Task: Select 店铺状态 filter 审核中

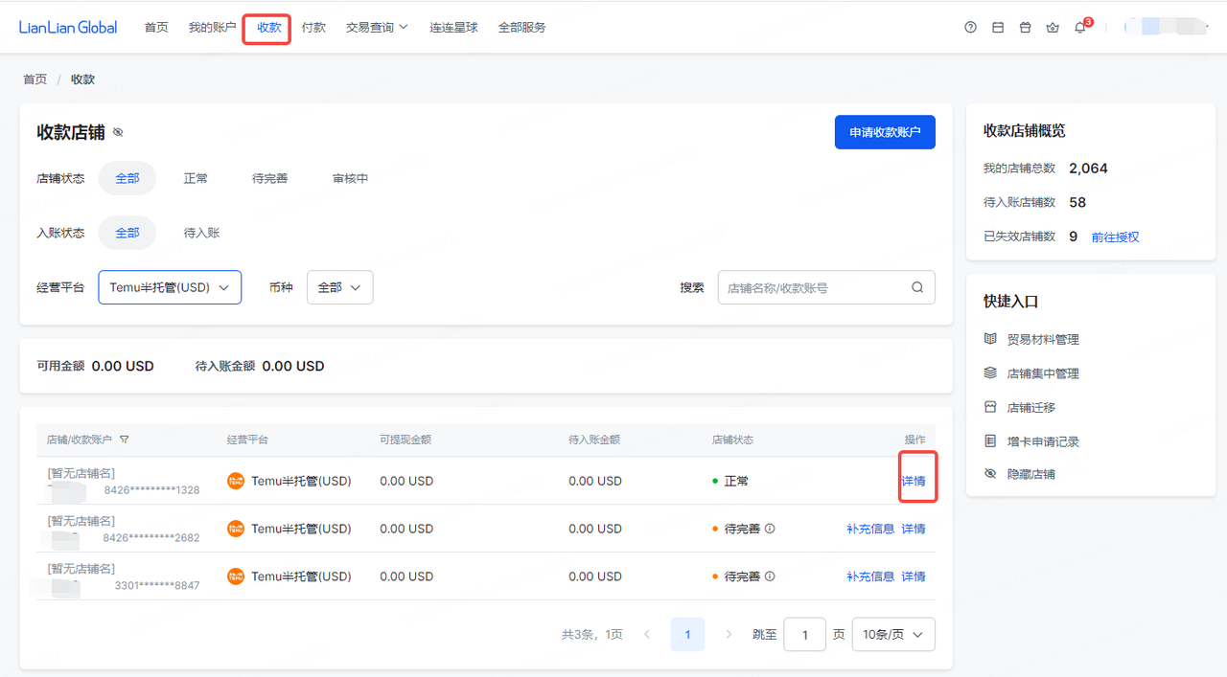Action: (351, 178)
